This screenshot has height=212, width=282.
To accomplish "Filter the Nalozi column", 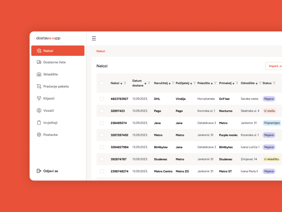I will pyautogui.click(x=125, y=83).
